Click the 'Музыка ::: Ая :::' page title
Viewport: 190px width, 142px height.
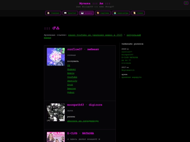coord(95,4)
